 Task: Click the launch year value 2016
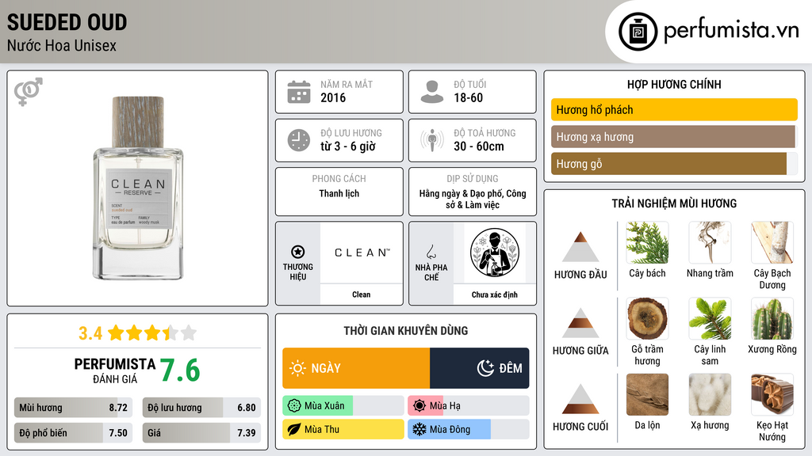pos(333,97)
